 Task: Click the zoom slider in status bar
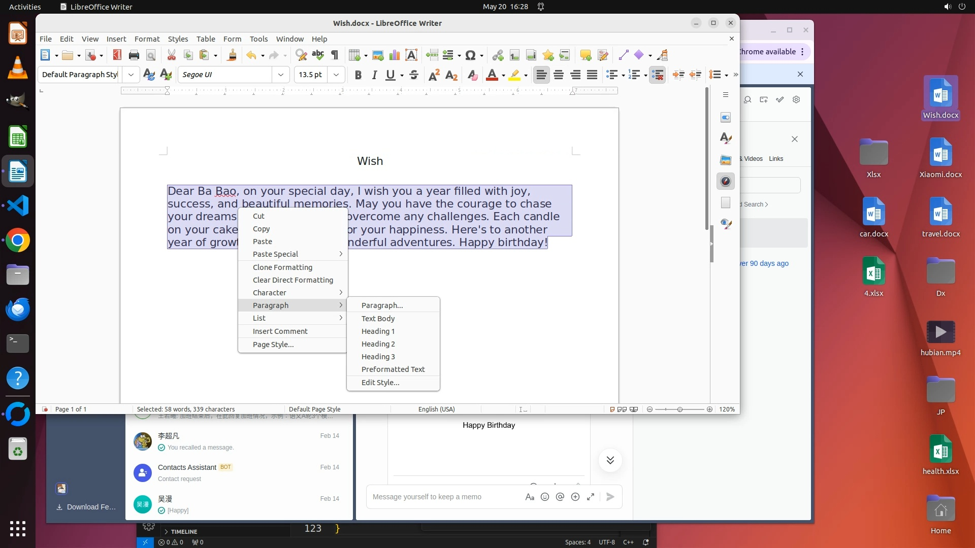click(x=679, y=409)
